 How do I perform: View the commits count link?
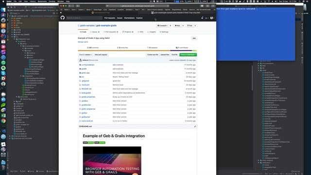(x=93, y=48)
